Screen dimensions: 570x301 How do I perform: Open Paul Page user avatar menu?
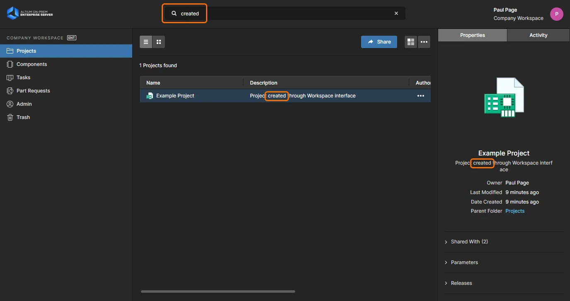coord(557,14)
